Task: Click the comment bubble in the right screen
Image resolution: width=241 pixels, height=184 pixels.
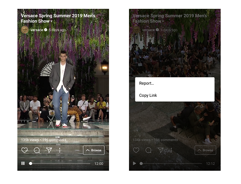Action: (148, 150)
